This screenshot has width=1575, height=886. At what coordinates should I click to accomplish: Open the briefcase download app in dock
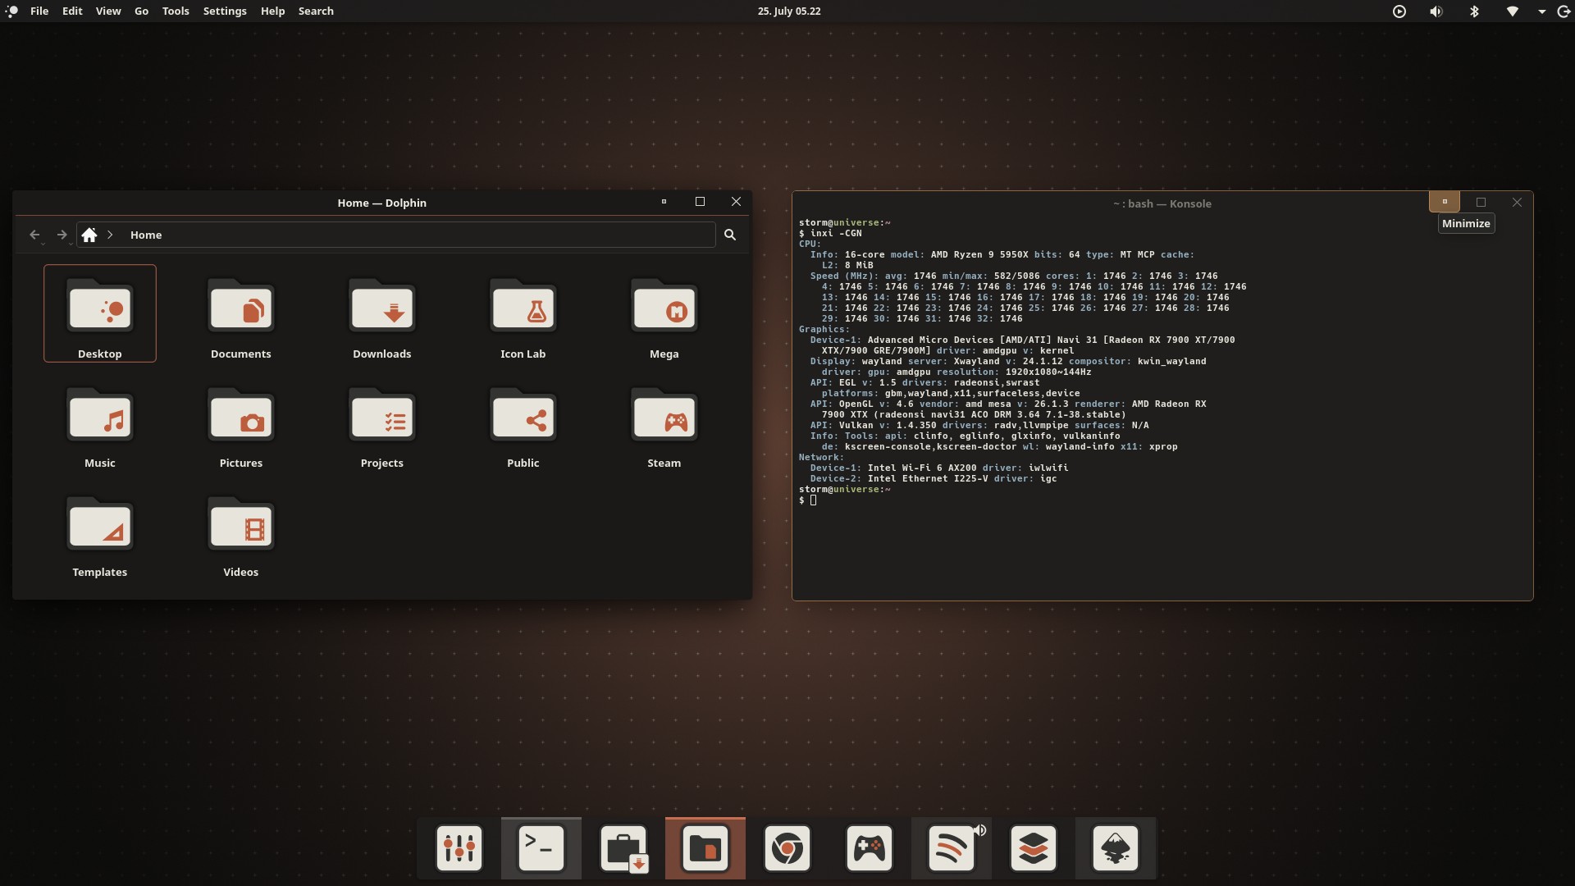[x=623, y=848]
